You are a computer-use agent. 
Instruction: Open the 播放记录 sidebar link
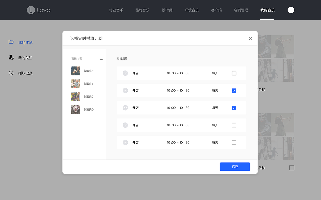[25, 73]
